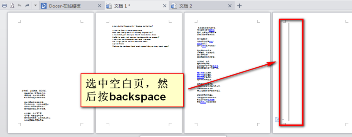
Task: Select the English love letter page
Action: click(x=139, y=73)
